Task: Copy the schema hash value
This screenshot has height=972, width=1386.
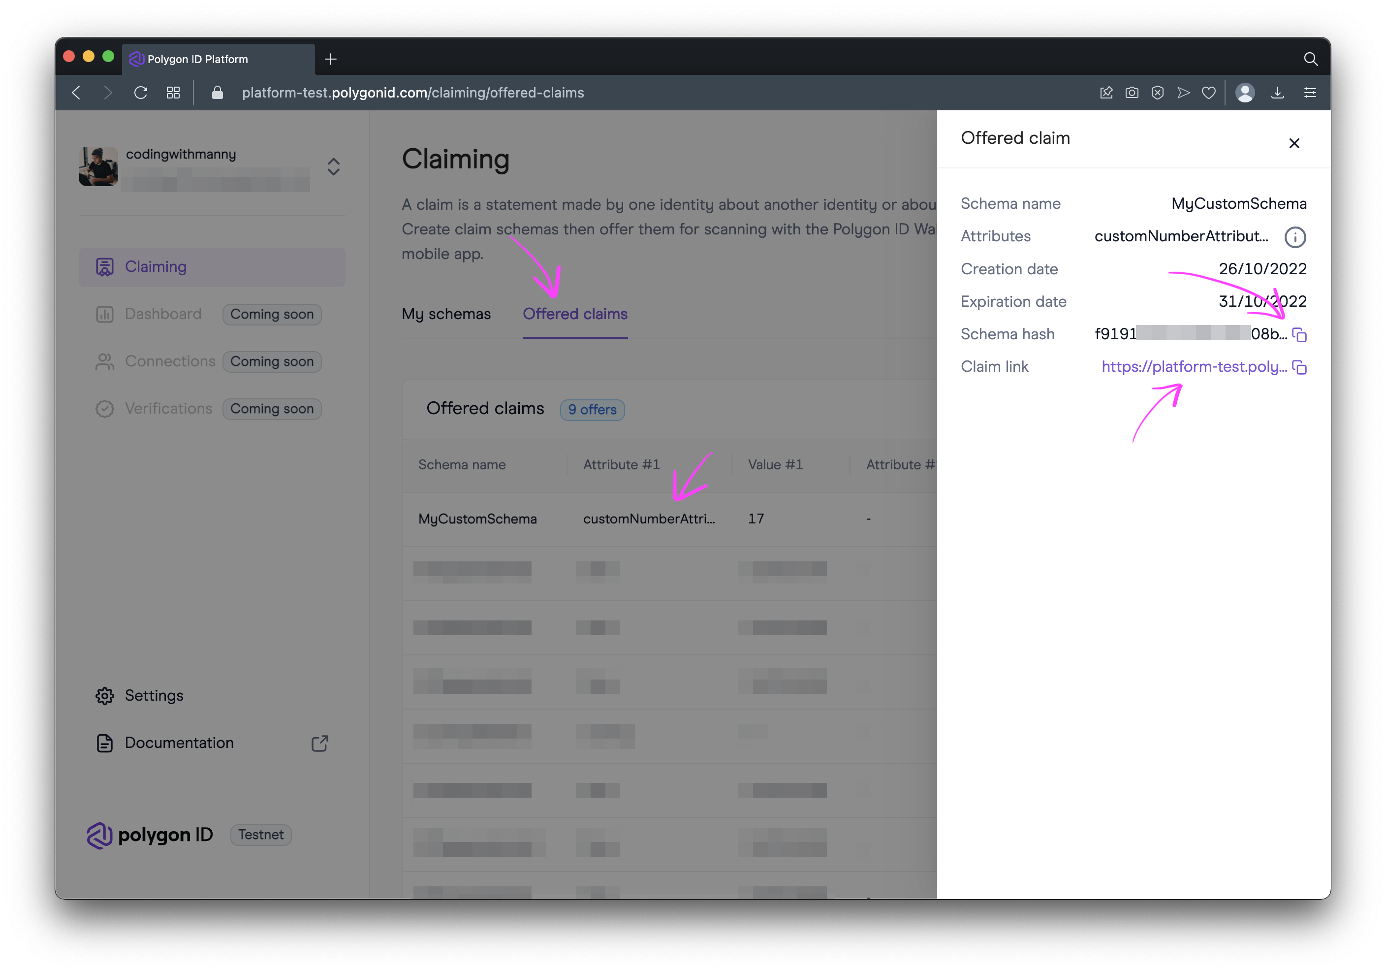Action: (1300, 335)
